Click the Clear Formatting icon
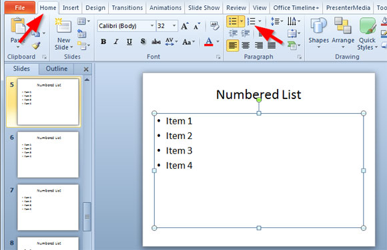This screenshot has width=387, height=250. click(214, 25)
